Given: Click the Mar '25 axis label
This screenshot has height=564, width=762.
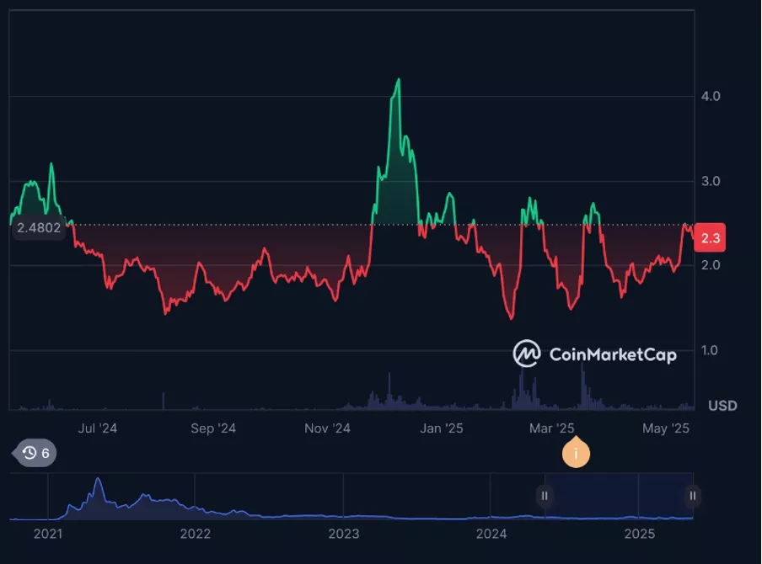Looking at the screenshot, I should [x=551, y=428].
